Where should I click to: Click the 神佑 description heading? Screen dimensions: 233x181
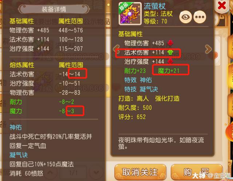16,127
